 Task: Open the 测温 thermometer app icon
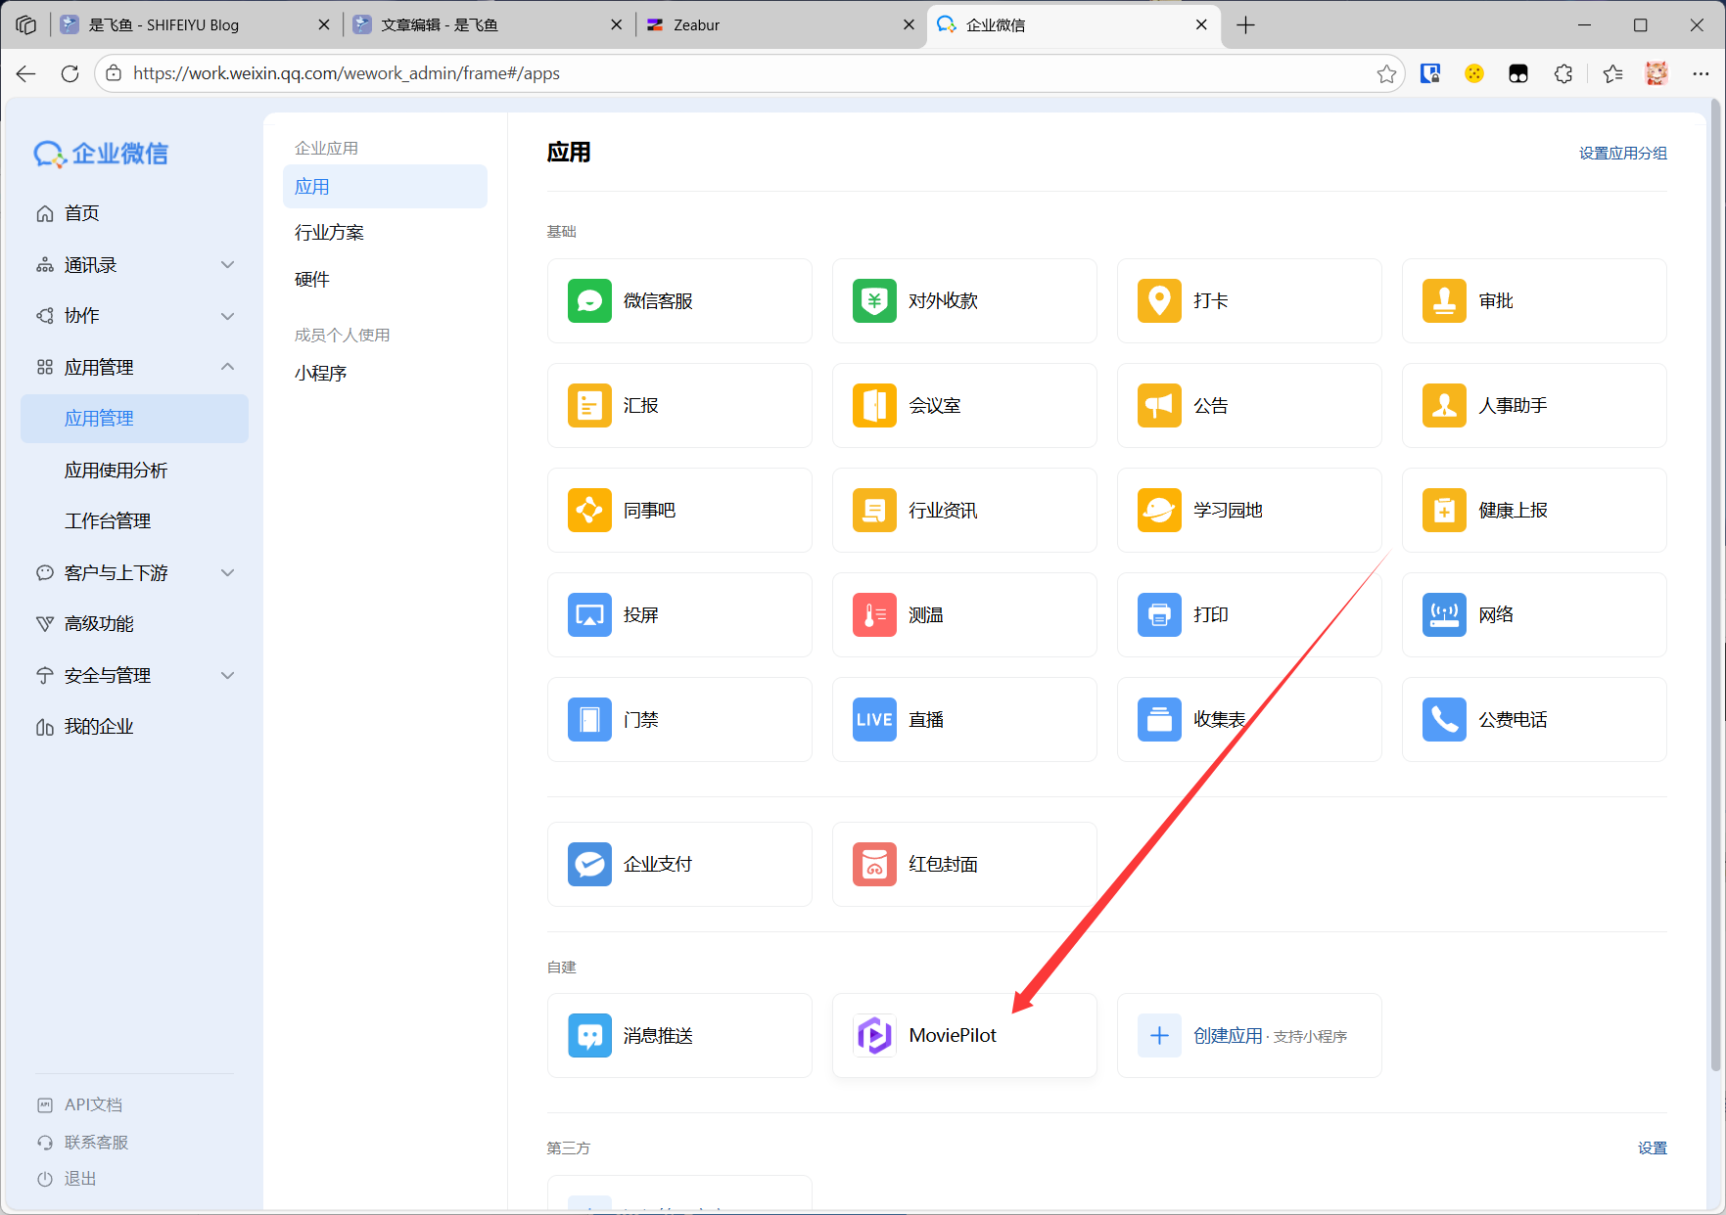coord(874,614)
